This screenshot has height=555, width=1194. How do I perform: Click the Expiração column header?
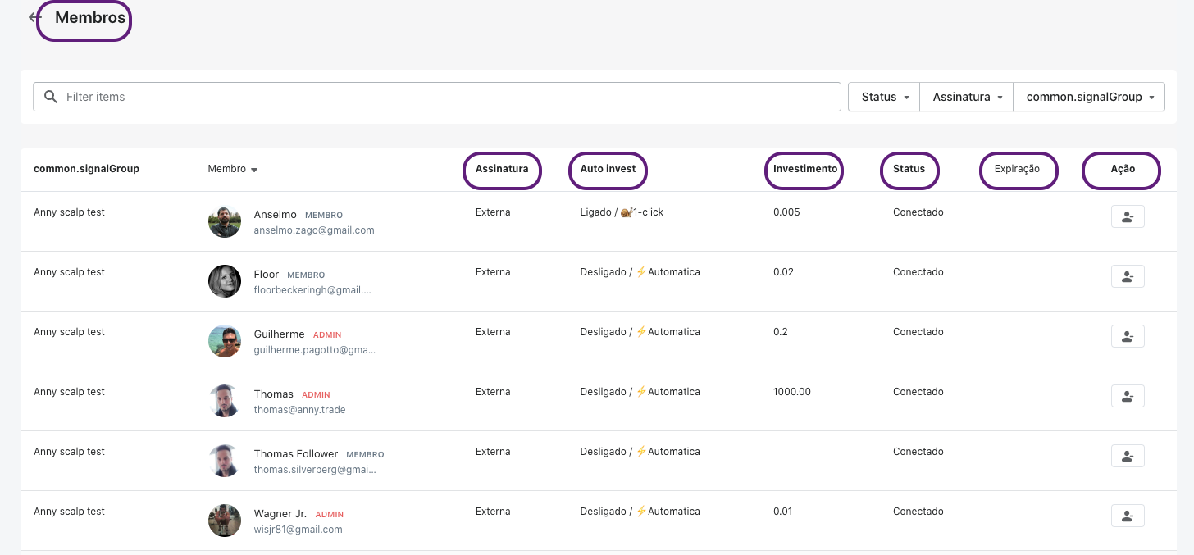1017,169
